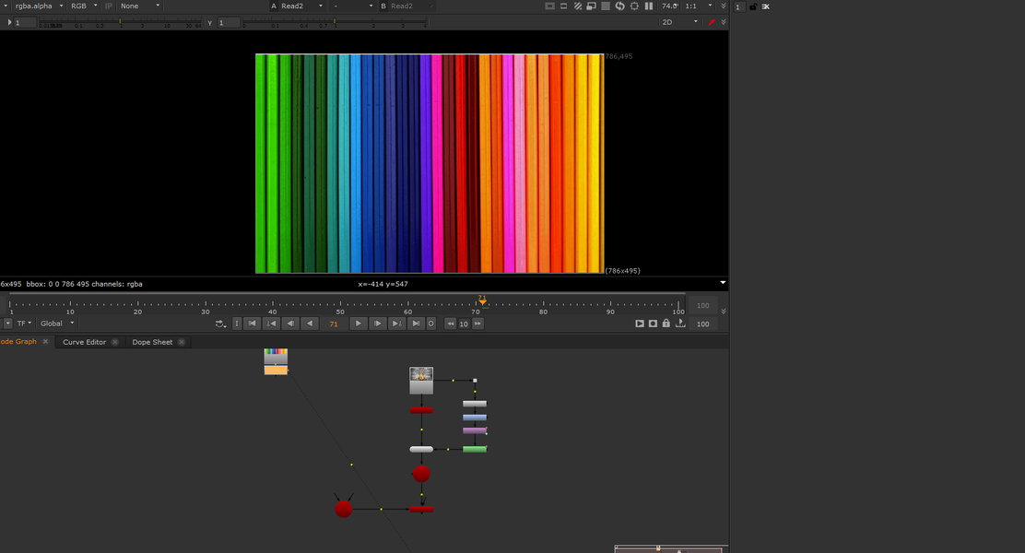Viewport: 1025px width, 553px height.
Task: Skip back by frame increment
Action: 451,324
